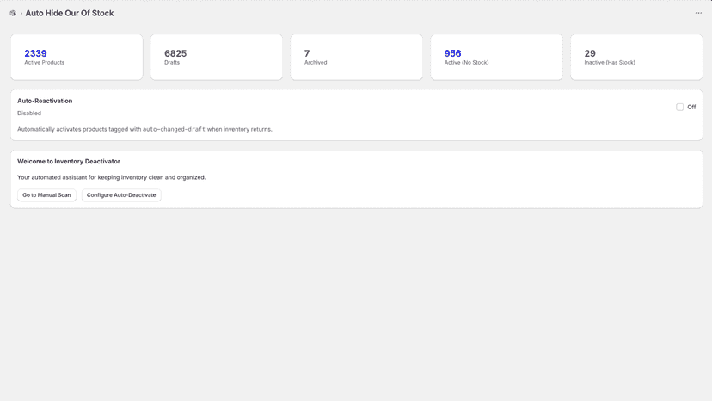712x401 pixels.
Task: Open the 956 Active (No Stock) count
Action: (452, 53)
